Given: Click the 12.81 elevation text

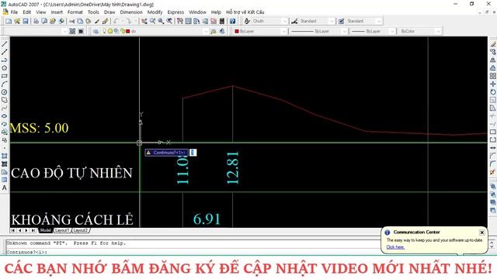Looking at the screenshot, I should 233,167.
